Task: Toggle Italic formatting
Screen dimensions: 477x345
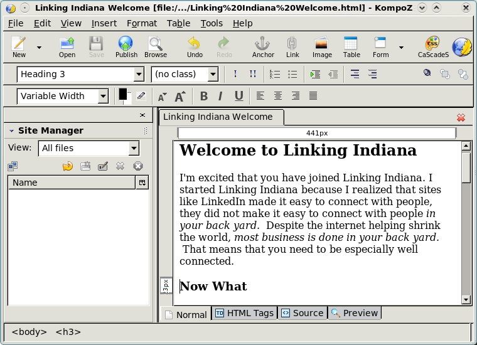Action: [220, 96]
